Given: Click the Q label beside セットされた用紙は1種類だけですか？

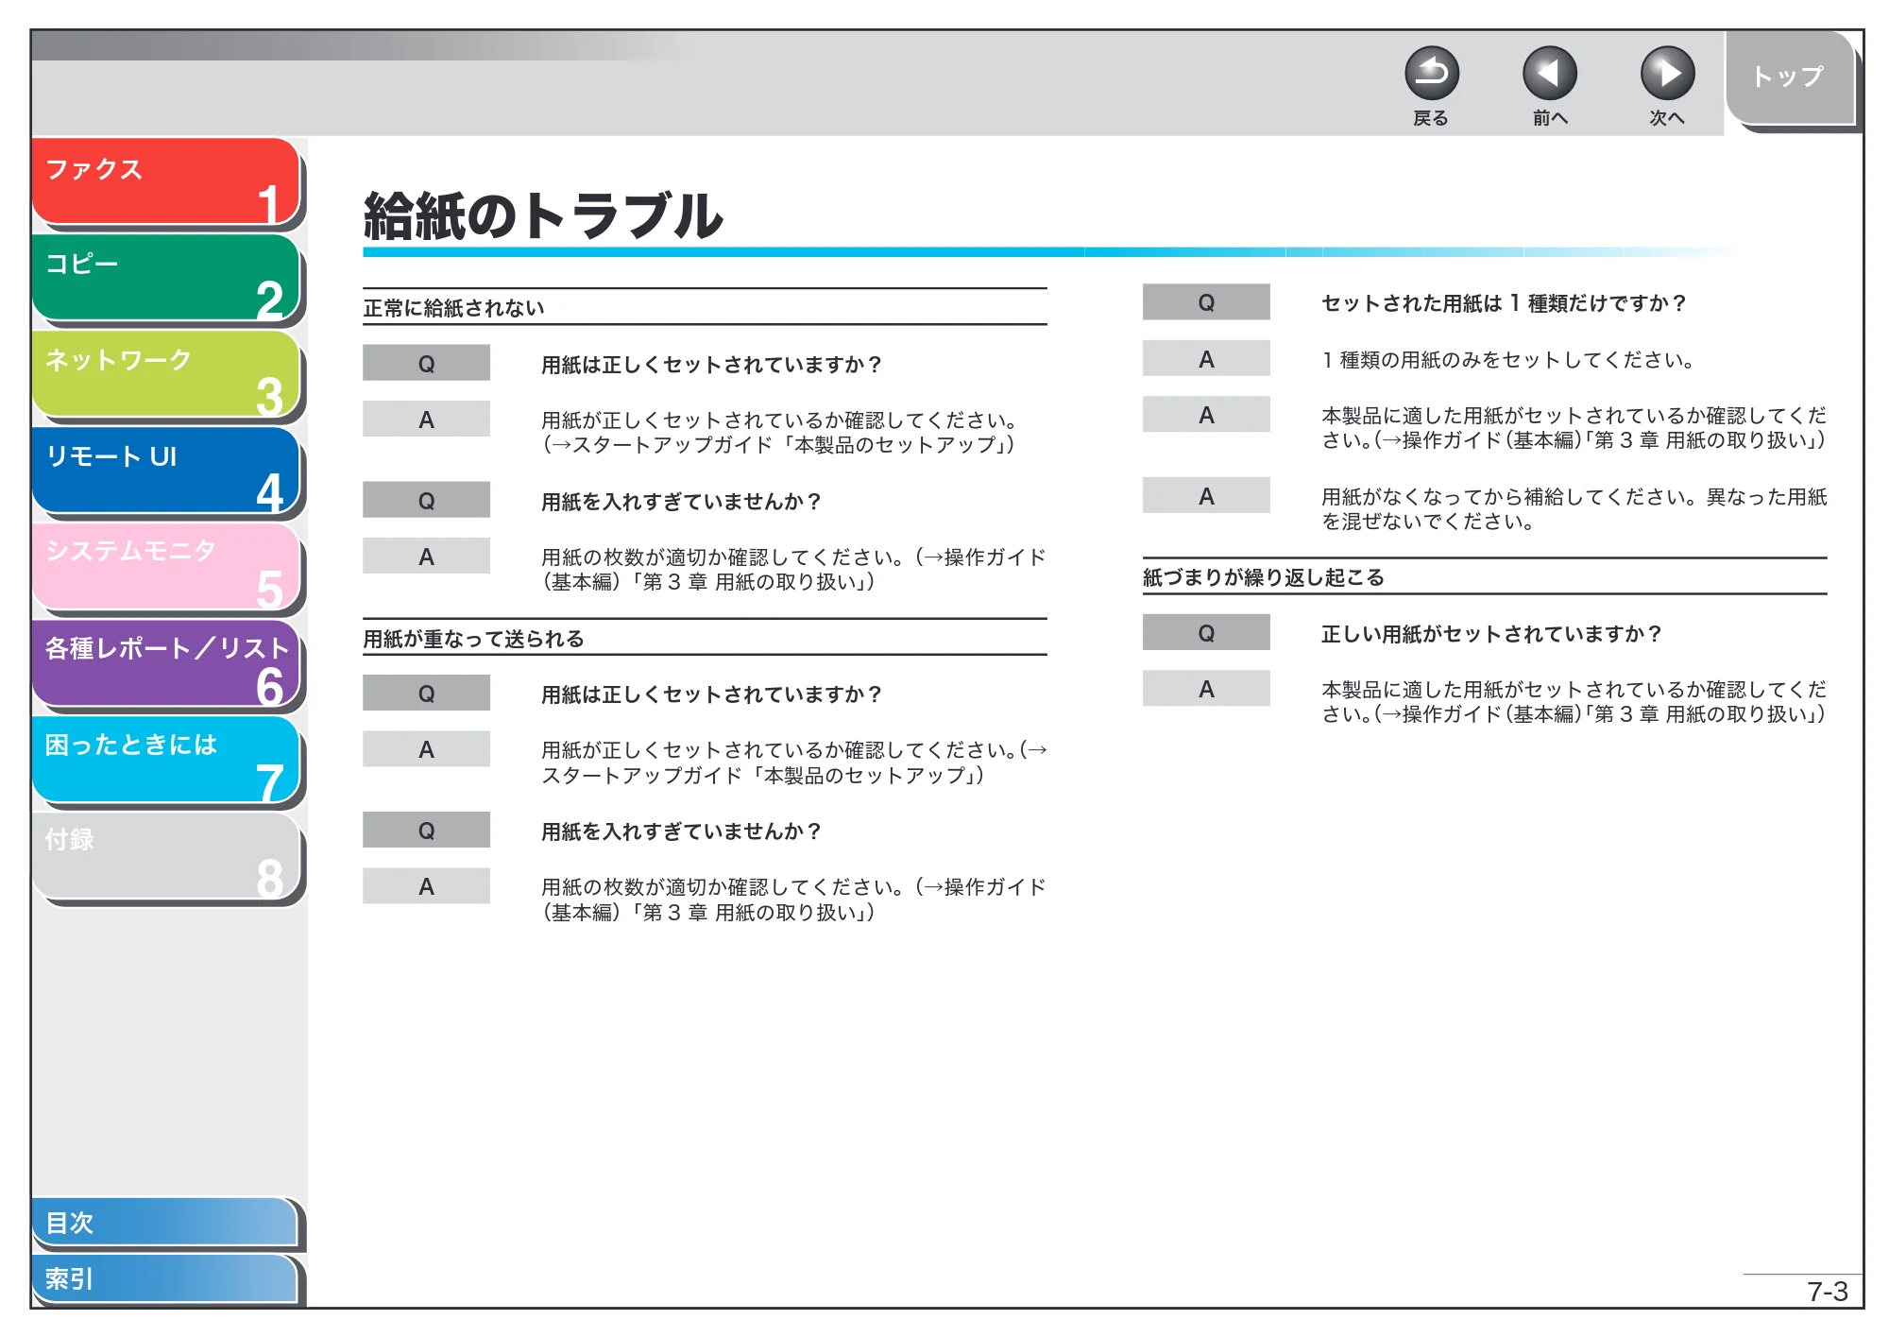Looking at the screenshot, I should [1206, 302].
